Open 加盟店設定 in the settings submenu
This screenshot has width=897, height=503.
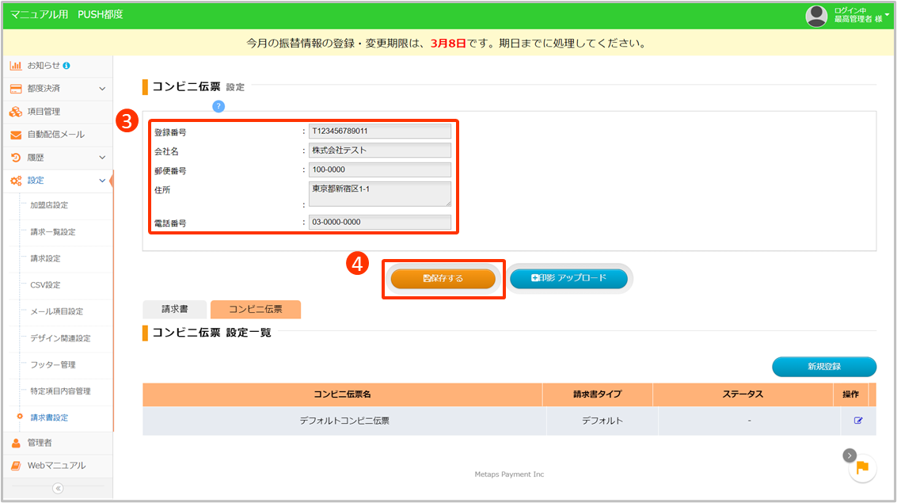click(49, 205)
